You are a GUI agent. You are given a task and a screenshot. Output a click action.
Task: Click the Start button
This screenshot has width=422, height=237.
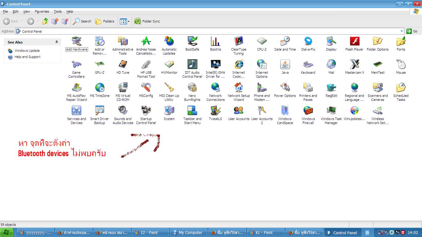(6, 233)
